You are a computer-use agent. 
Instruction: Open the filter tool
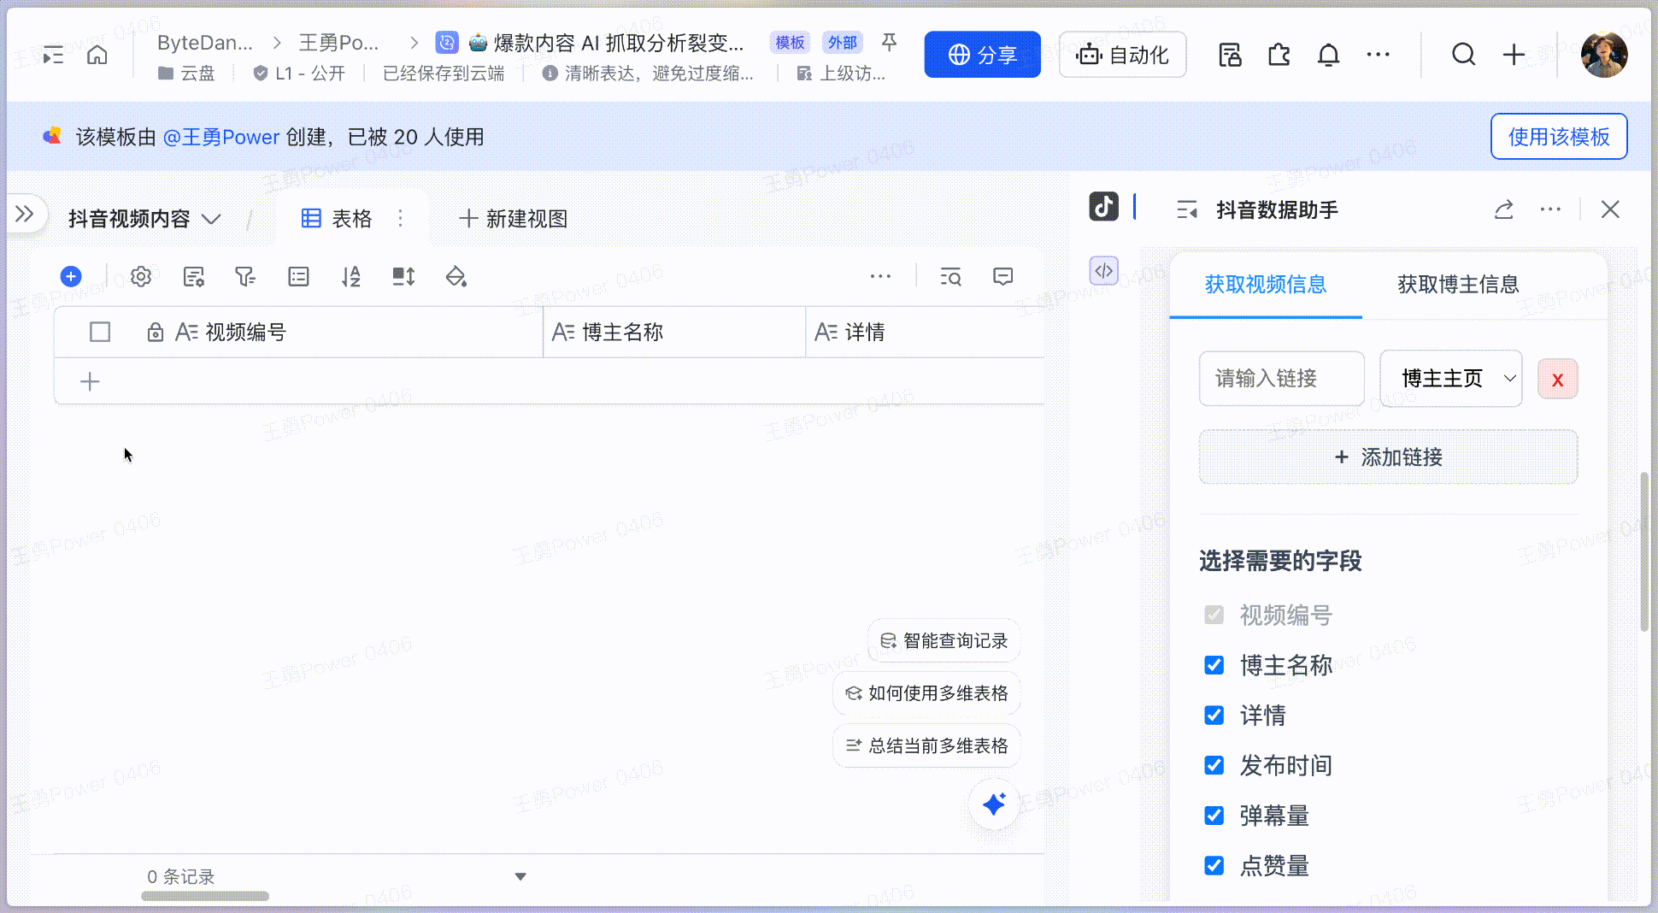pos(245,276)
